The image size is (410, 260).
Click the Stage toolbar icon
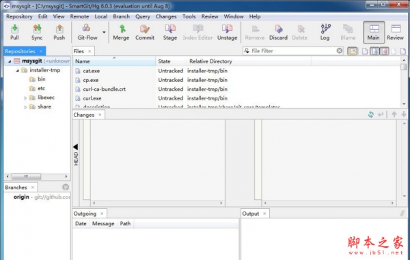[x=170, y=32]
